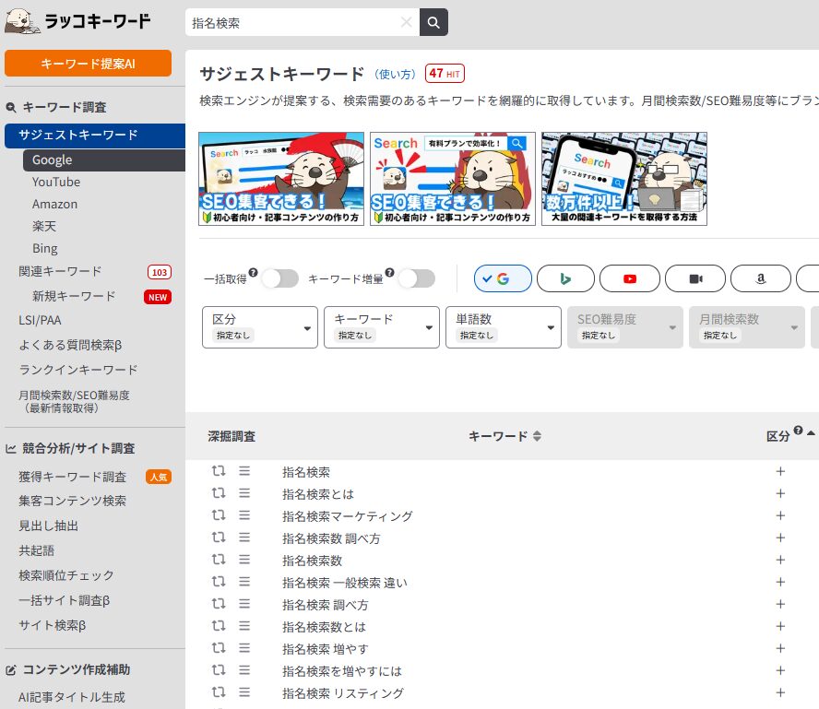Toggle the checked Google source button
This screenshot has width=819, height=709.
pos(503,278)
